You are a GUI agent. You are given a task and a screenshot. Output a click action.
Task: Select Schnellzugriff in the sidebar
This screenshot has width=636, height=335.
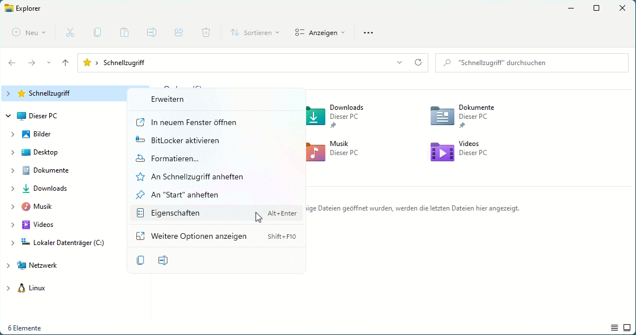(x=49, y=94)
